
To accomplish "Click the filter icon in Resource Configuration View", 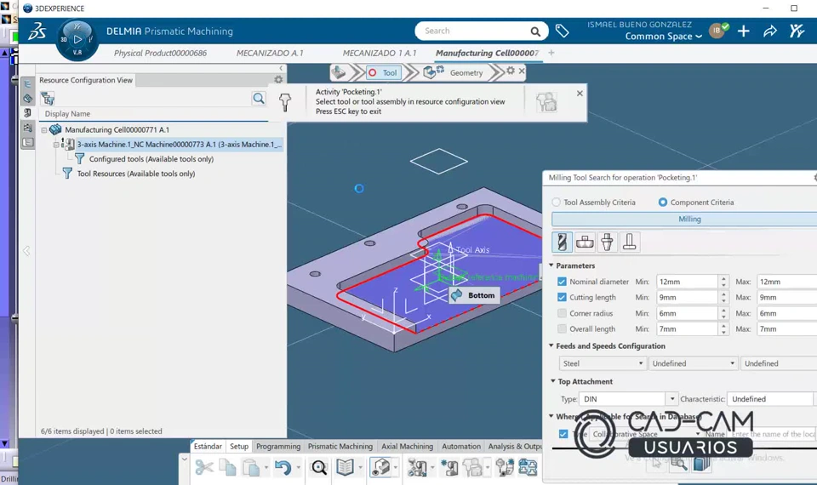I will pyautogui.click(x=48, y=98).
